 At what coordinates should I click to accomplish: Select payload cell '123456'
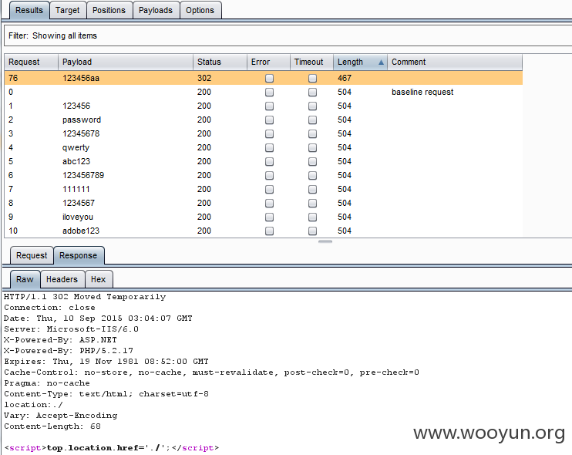point(76,106)
